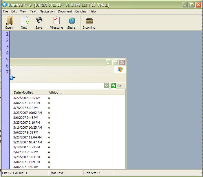The height and width of the screenshot is (177, 203).
Task: Click the Windows flag logo in Explorer window
Action: [120, 70]
